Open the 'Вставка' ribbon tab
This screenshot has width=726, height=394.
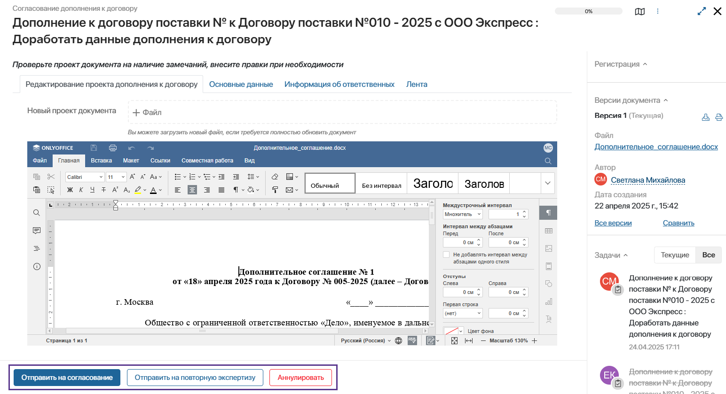click(101, 161)
